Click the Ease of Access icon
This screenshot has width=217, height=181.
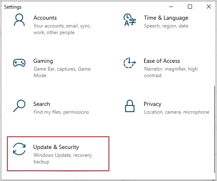[129, 63]
